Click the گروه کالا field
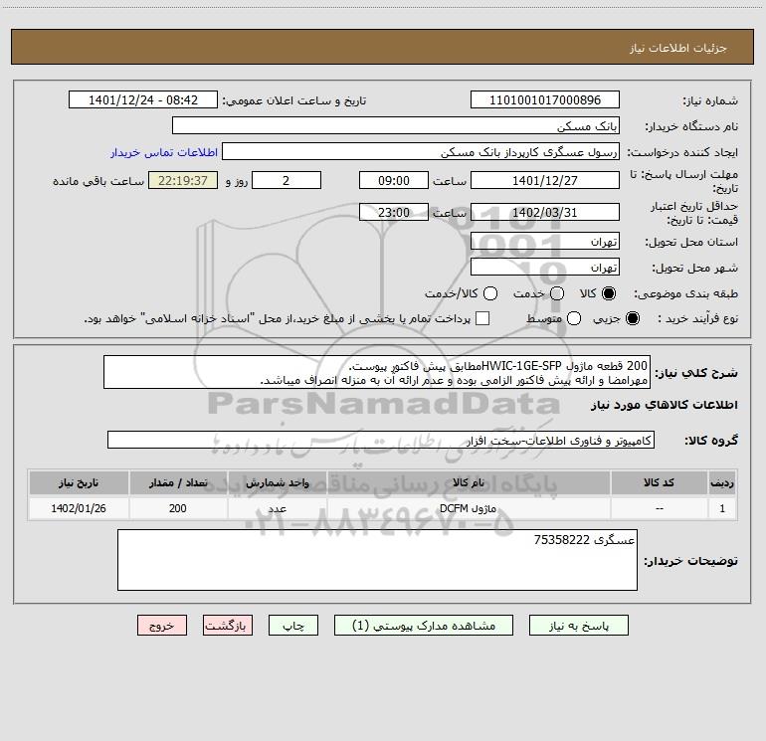Viewport: 766px width, 741px height. point(381,440)
